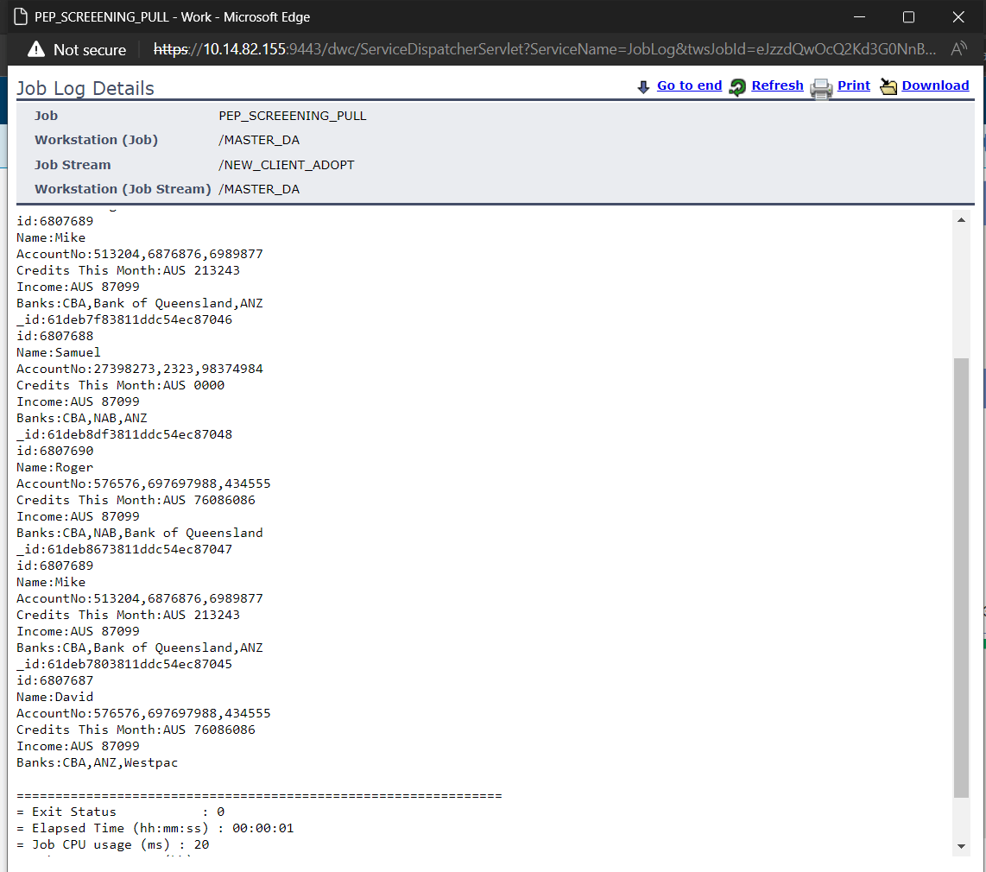Viewport: 986px width, 872px height.
Task: Open the Print link
Action: point(853,85)
